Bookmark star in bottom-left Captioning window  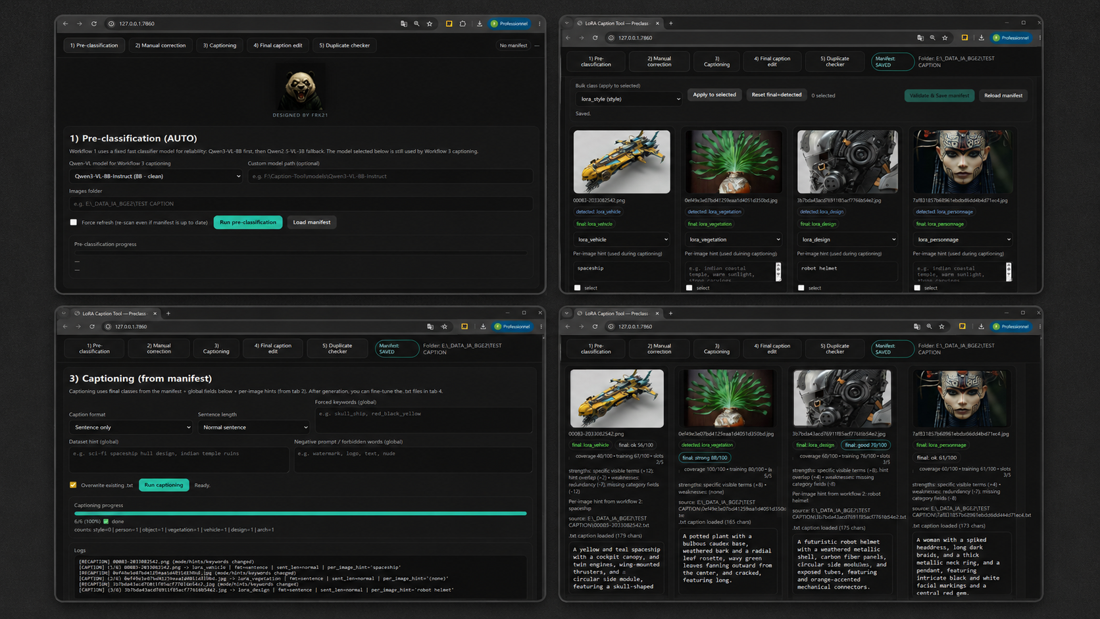click(x=445, y=326)
